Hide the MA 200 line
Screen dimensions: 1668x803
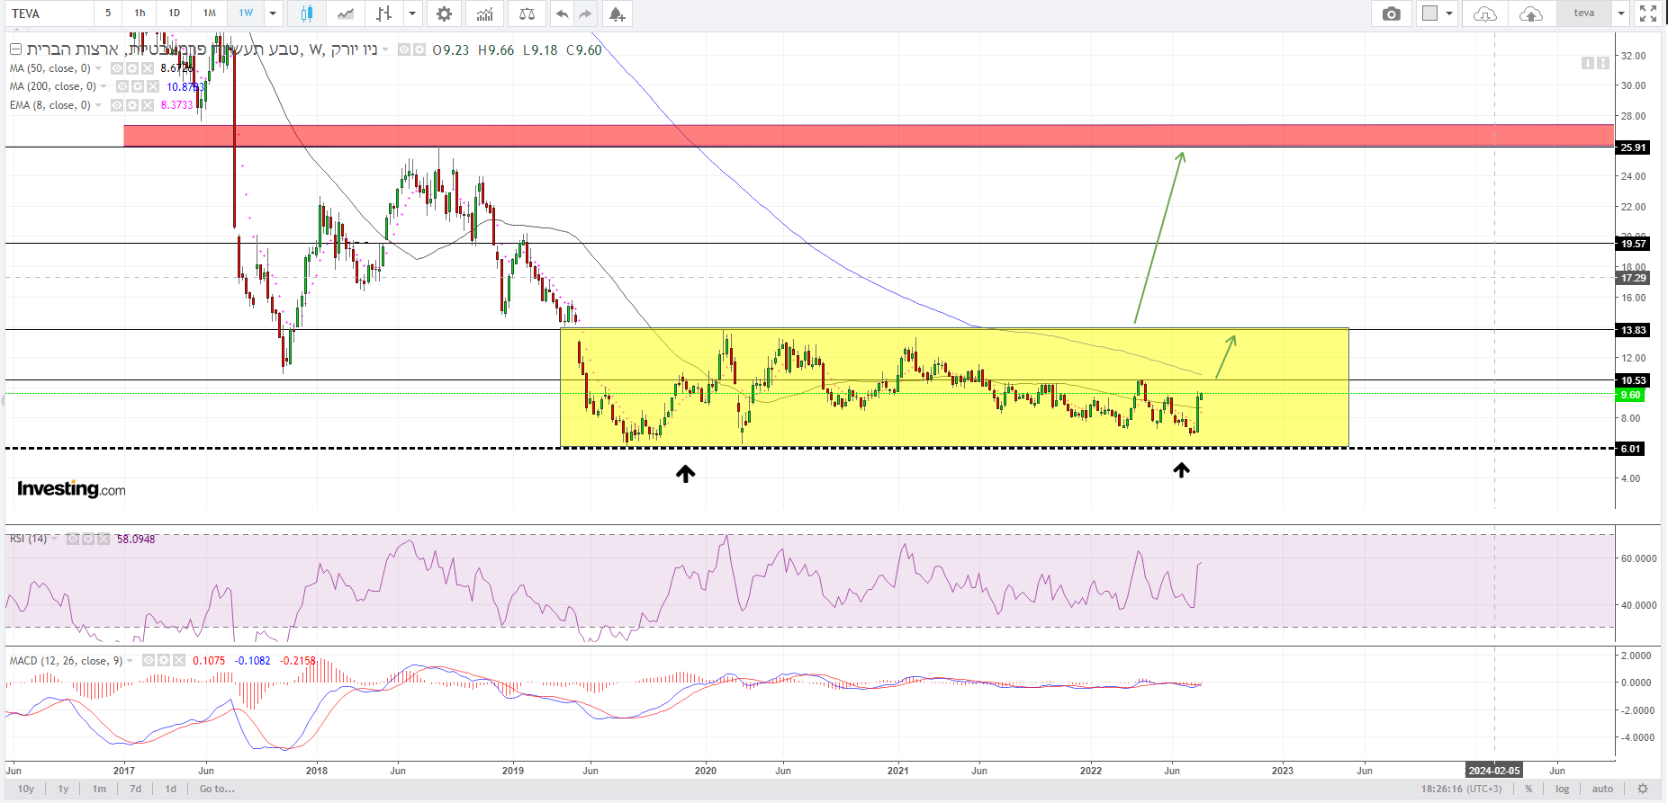pyautogui.click(x=122, y=86)
